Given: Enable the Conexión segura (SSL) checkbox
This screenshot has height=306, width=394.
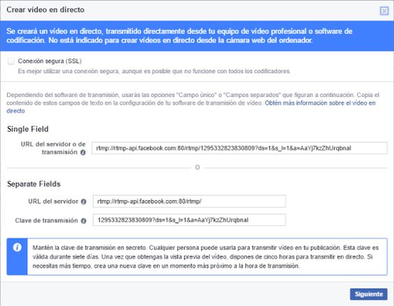Looking at the screenshot, I should coord(11,61).
